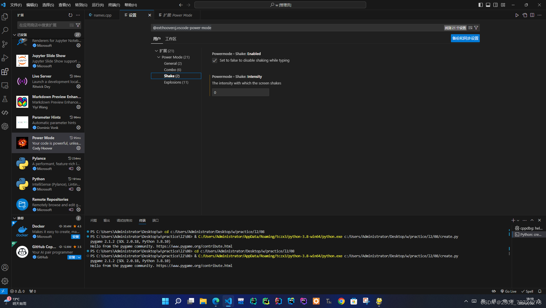Viewport: 546px width, 308px height.
Task: Open the Search view in the activity bar
Action: tap(5, 30)
